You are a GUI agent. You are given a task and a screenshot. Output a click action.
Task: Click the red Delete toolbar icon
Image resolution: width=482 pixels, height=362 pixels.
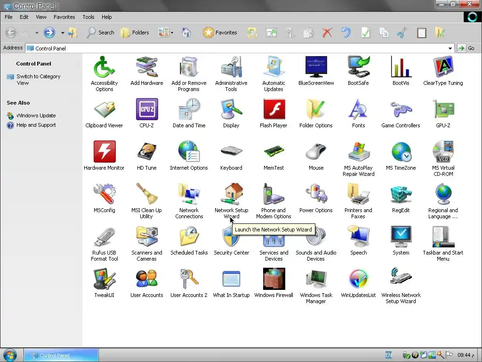point(327,33)
